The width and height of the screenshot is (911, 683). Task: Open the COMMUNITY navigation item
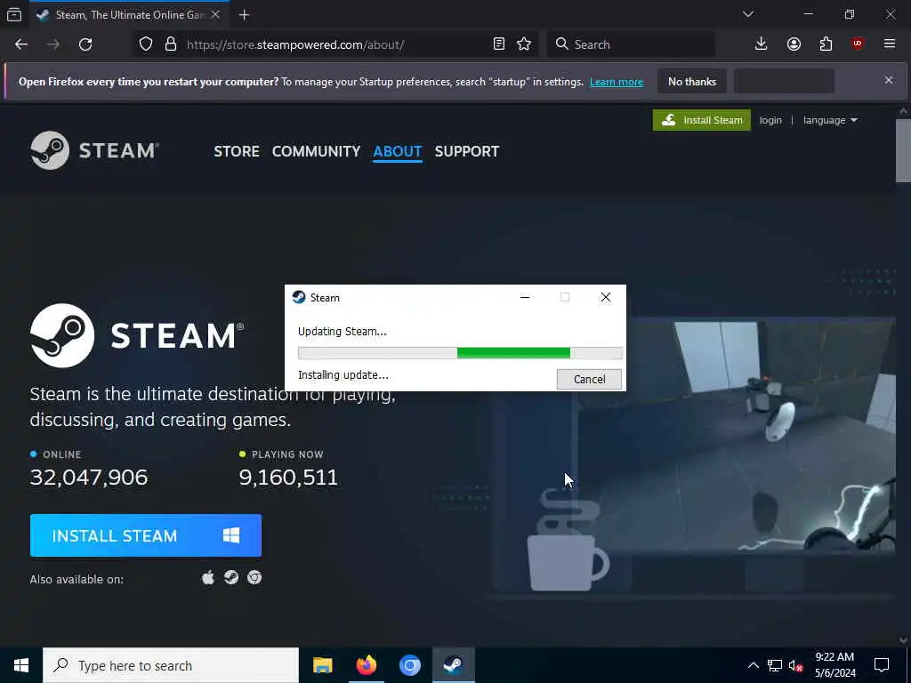[x=316, y=151]
